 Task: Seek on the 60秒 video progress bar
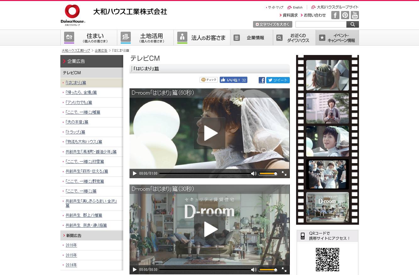(x=205, y=173)
